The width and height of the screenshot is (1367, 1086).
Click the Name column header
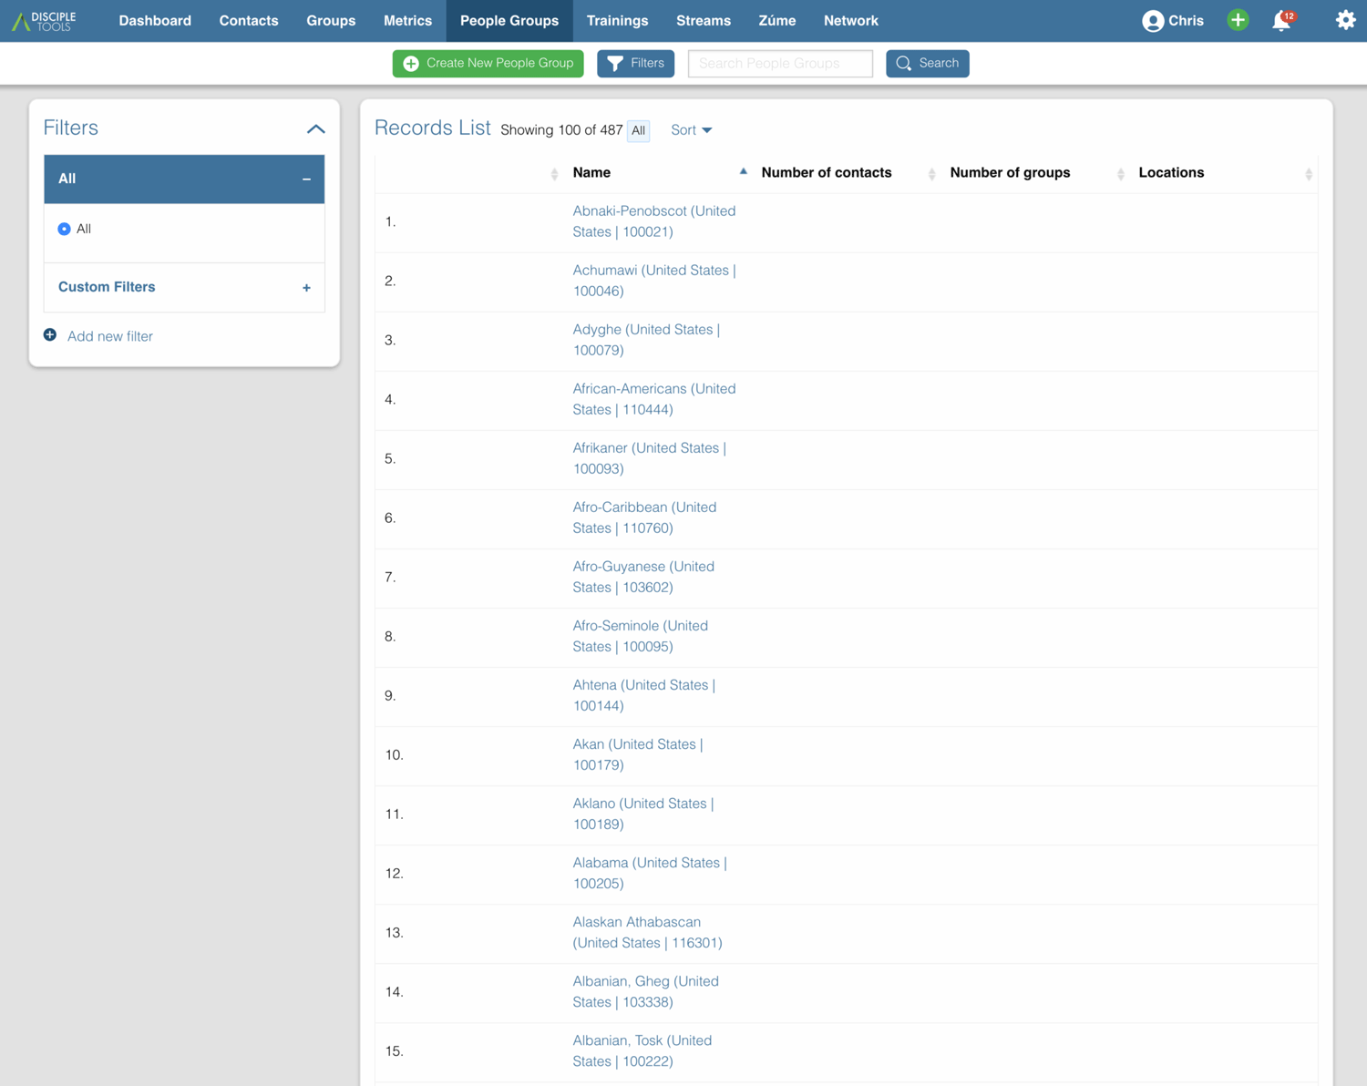[591, 172]
